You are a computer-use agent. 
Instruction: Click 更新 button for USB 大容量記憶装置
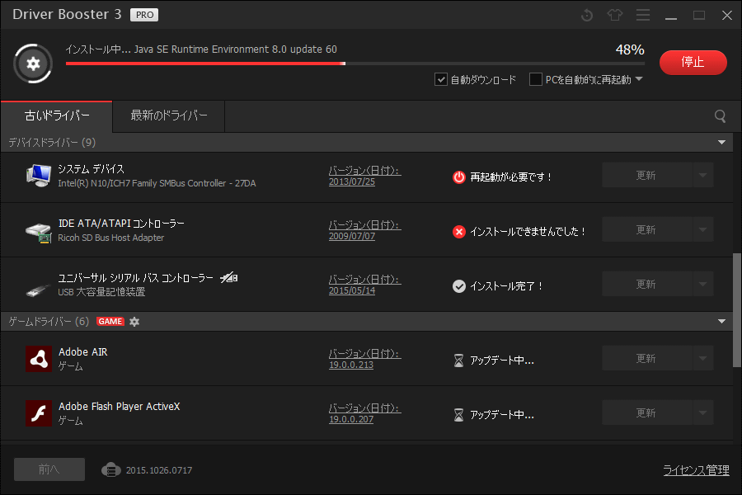[x=647, y=284]
